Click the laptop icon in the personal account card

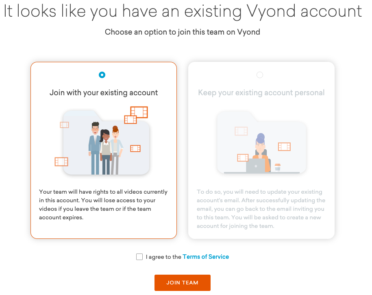(256, 166)
